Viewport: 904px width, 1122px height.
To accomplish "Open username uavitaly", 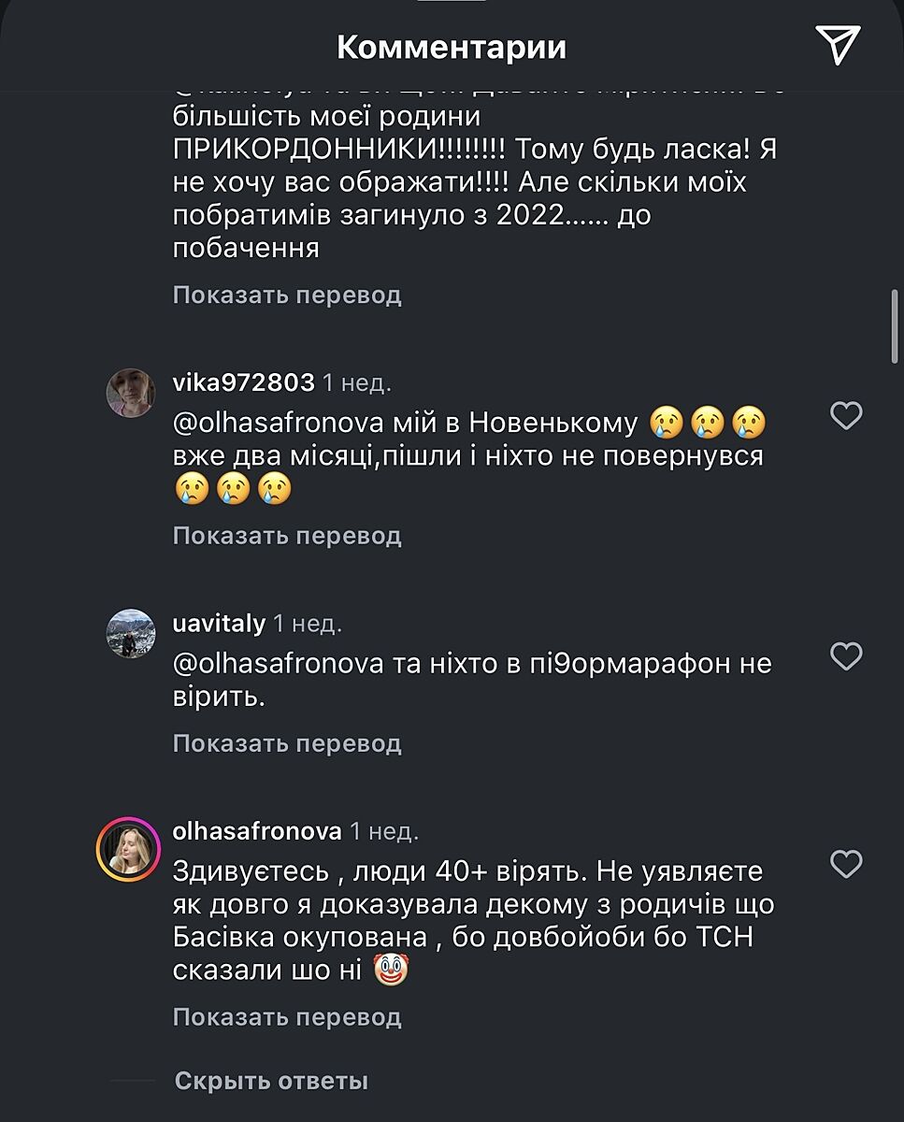I will (220, 623).
